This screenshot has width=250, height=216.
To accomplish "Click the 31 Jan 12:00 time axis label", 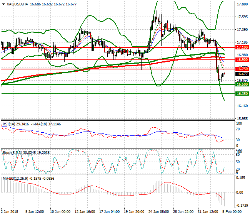I will [x=208, y=212].
